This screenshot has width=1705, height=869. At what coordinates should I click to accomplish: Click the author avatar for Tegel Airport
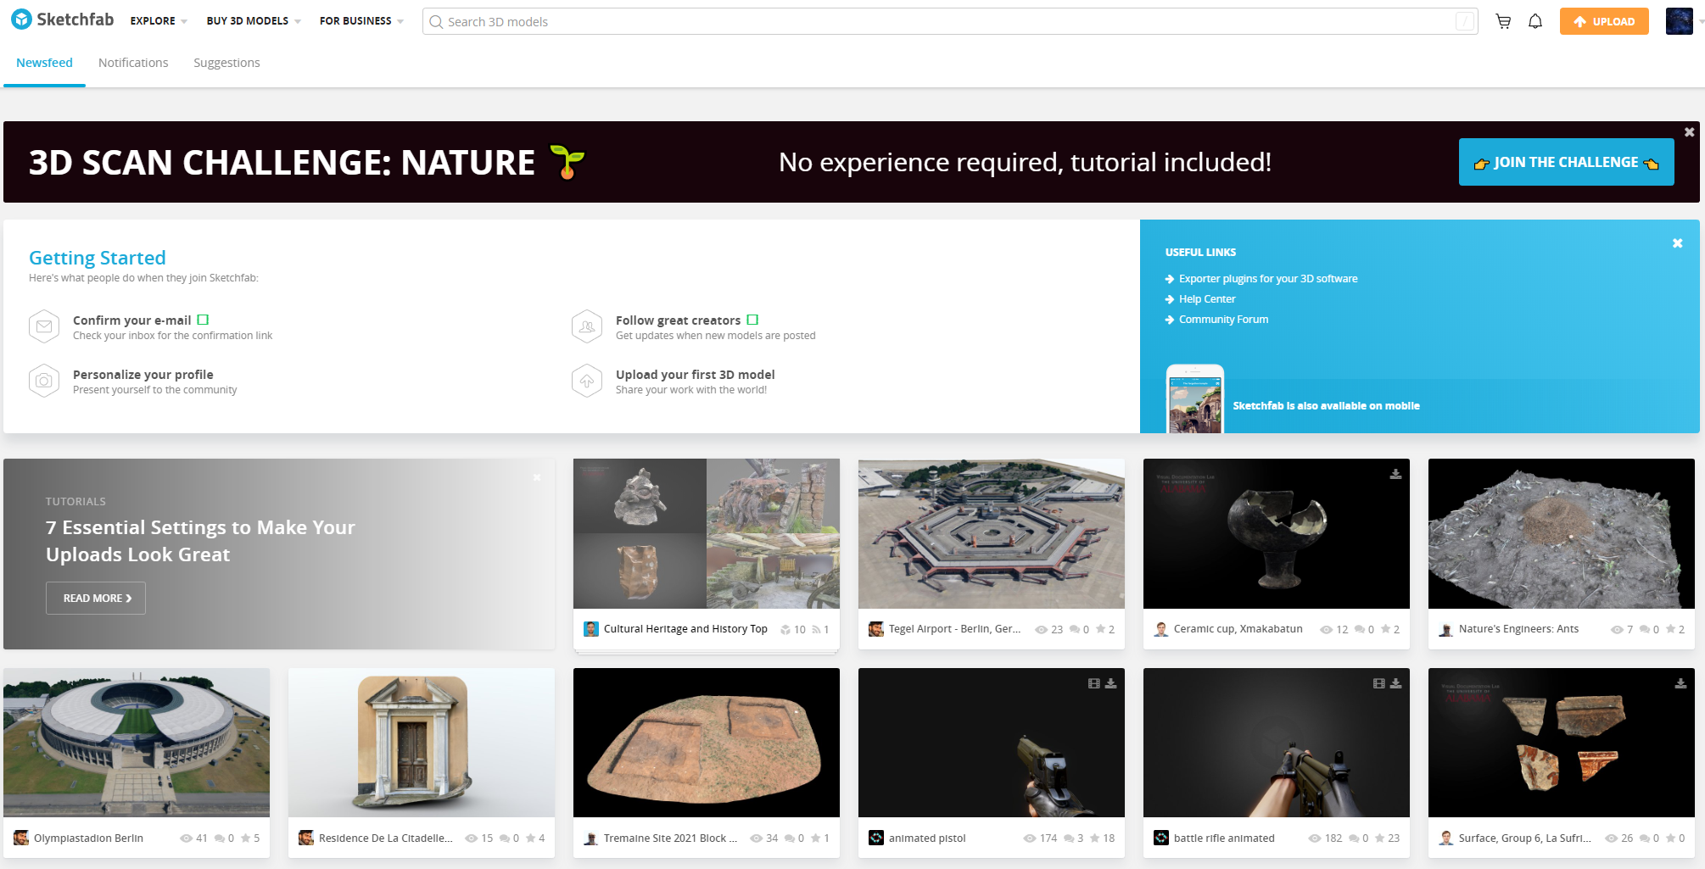[876, 629]
